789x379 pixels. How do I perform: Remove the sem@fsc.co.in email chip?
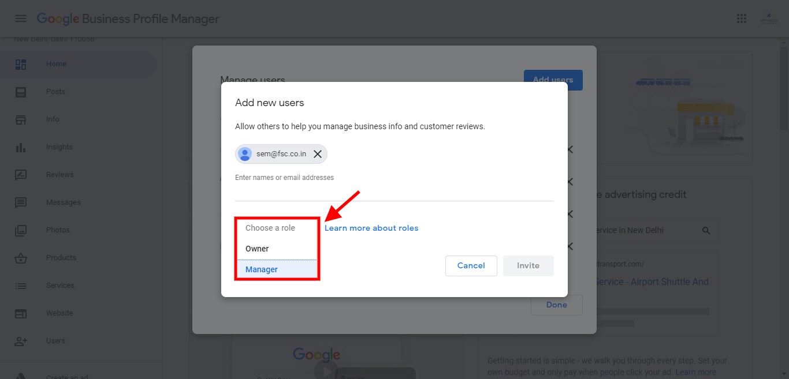[317, 154]
